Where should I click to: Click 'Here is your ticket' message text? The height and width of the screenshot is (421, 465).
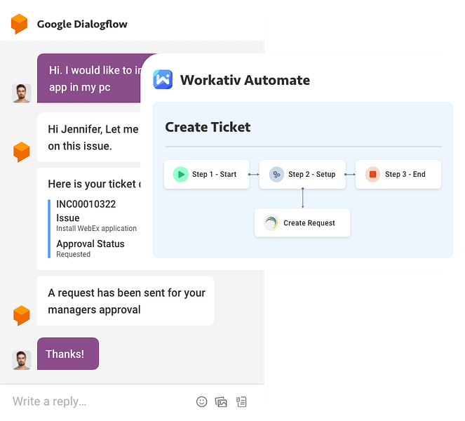[x=94, y=184]
